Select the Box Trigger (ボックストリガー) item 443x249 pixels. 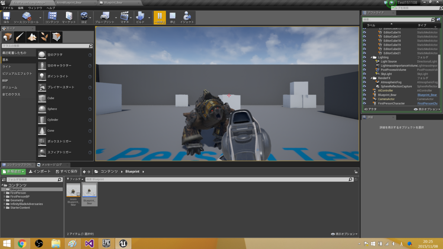tap(65, 141)
